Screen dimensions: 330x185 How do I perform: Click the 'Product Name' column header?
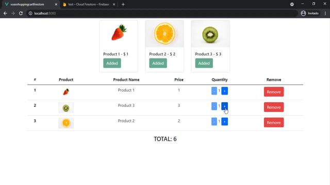click(126, 80)
